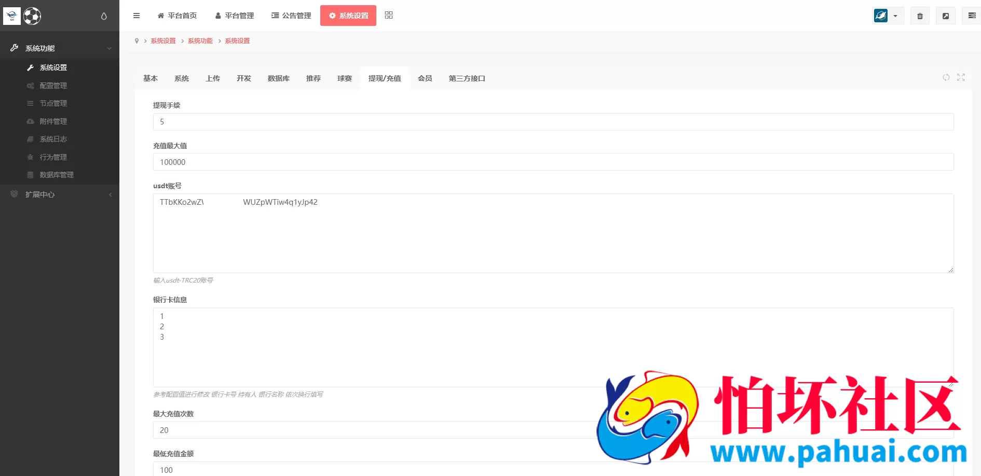This screenshot has width=981, height=476.
Task: Switch to the 会员 tab
Action: tap(425, 78)
